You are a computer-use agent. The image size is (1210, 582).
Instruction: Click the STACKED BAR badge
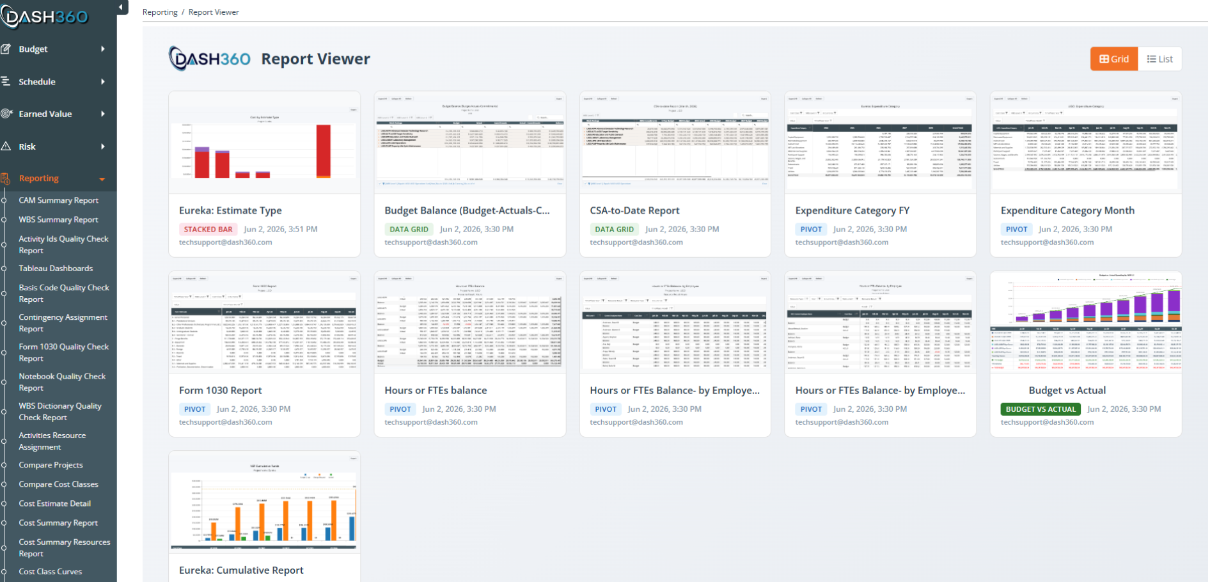[x=208, y=229]
